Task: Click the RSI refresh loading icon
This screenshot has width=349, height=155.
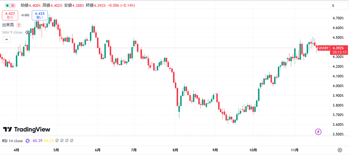Action: click(28, 141)
